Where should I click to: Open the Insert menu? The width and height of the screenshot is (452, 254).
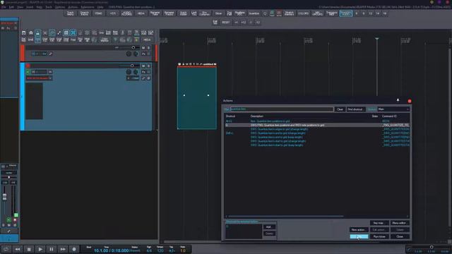(x=30, y=7)
